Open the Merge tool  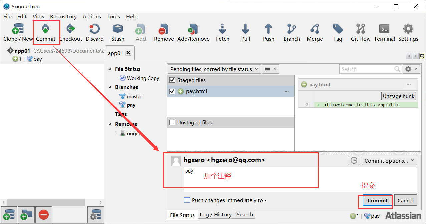(315, 32)
